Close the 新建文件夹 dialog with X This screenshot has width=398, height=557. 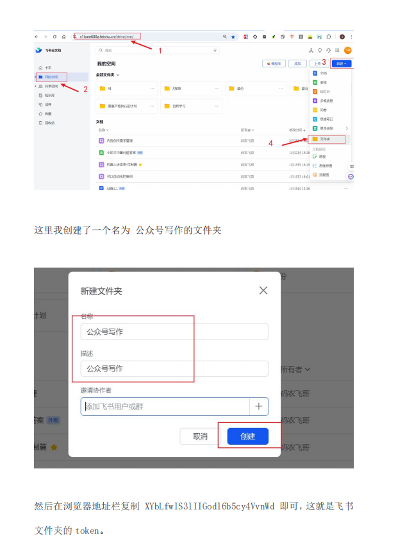[263, 291]
